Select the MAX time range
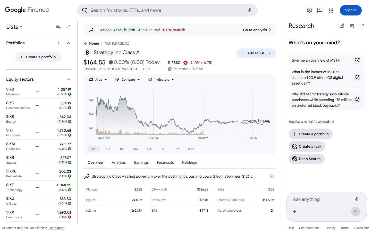Viewport: 371px width, 232px height. pos(191,149)
